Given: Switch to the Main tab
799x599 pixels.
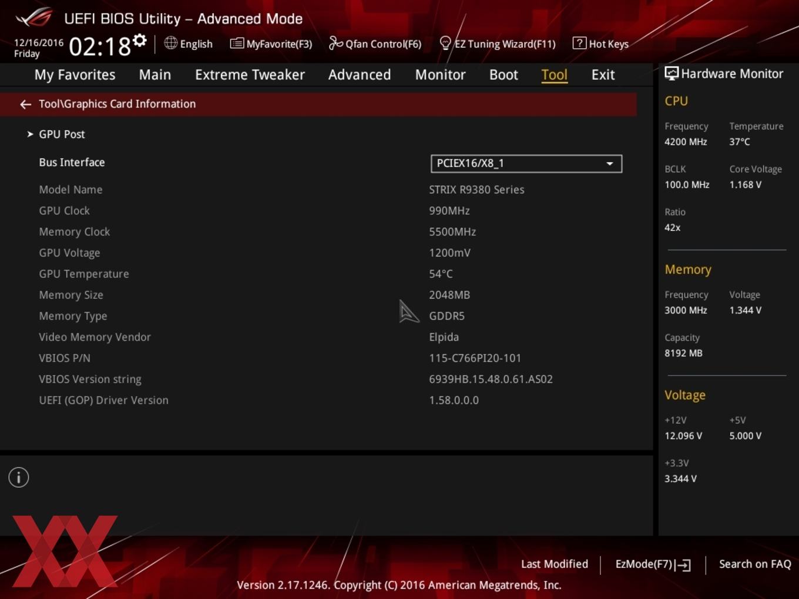Looking at the screenshot, I should (155, 75).
